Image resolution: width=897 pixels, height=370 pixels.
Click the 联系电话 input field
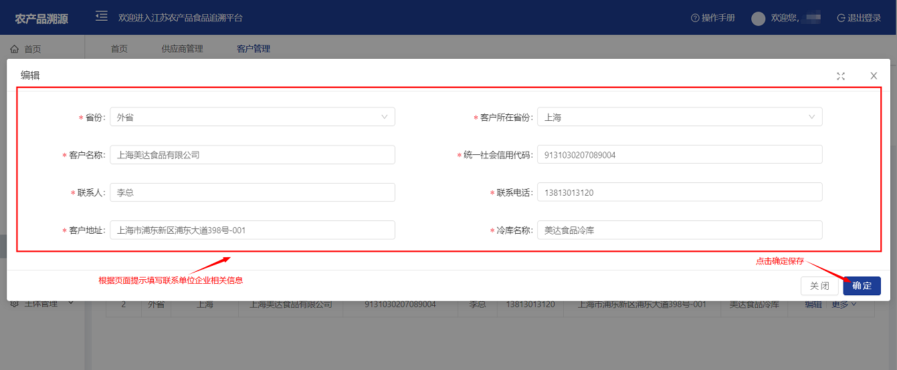pos(679,192)
